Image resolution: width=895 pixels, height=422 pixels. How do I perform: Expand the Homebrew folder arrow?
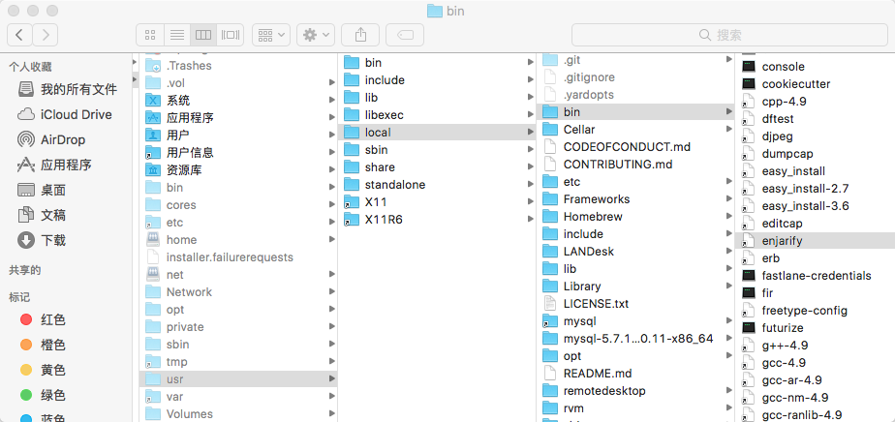tap(729, 217)
